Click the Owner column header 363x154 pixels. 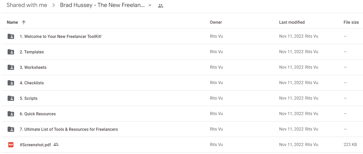click(216, 22)
